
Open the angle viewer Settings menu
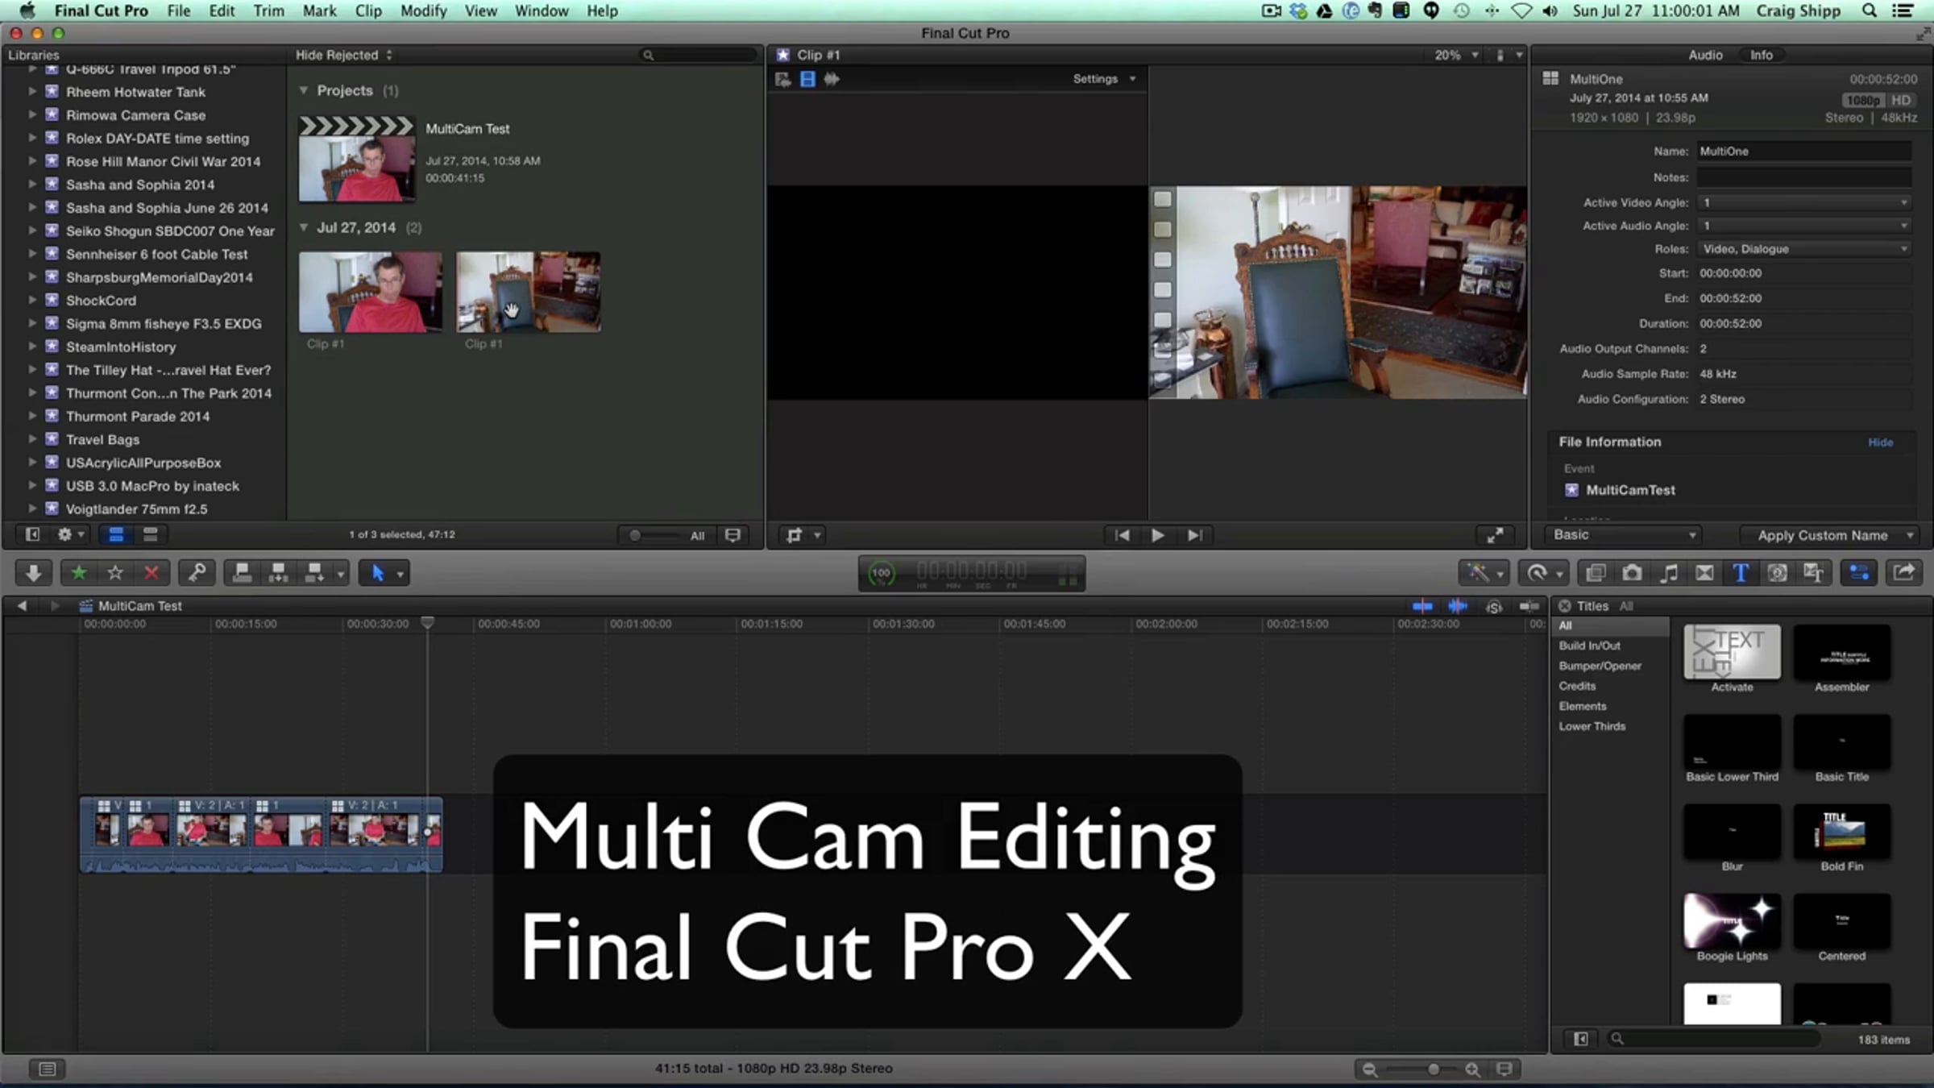(1104, 79)
